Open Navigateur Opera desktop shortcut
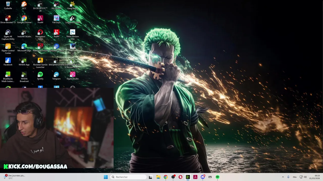The height and width of the screenshot is (181, 323). coord(40,35)
